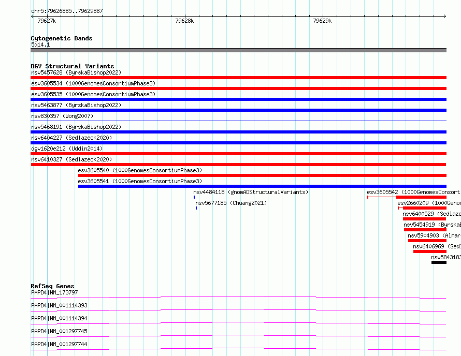Open the PAPD4|NM_173797 transcript label
The width and height of the screenshot is (461, 356).
pos(54,292)
